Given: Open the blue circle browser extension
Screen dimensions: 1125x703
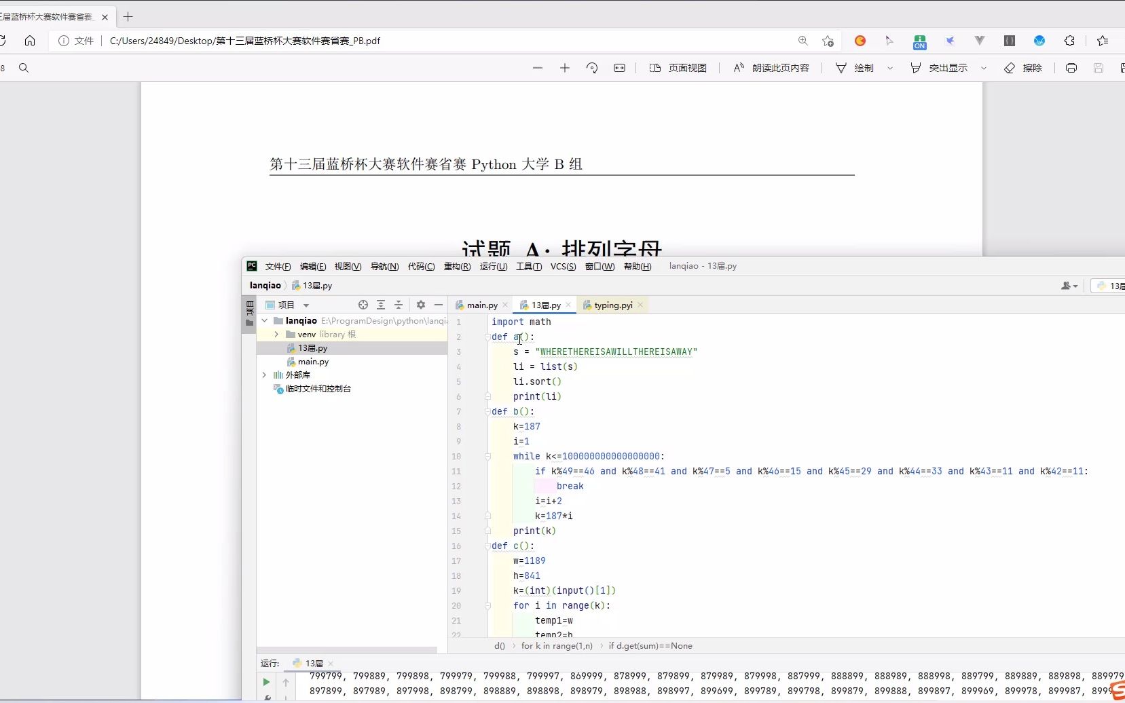Looking at the screenshot, I should [1039, 41].
